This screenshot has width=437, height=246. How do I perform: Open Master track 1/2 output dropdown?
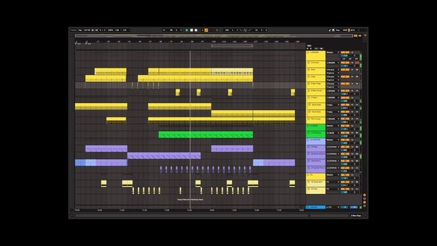point(333,207)
